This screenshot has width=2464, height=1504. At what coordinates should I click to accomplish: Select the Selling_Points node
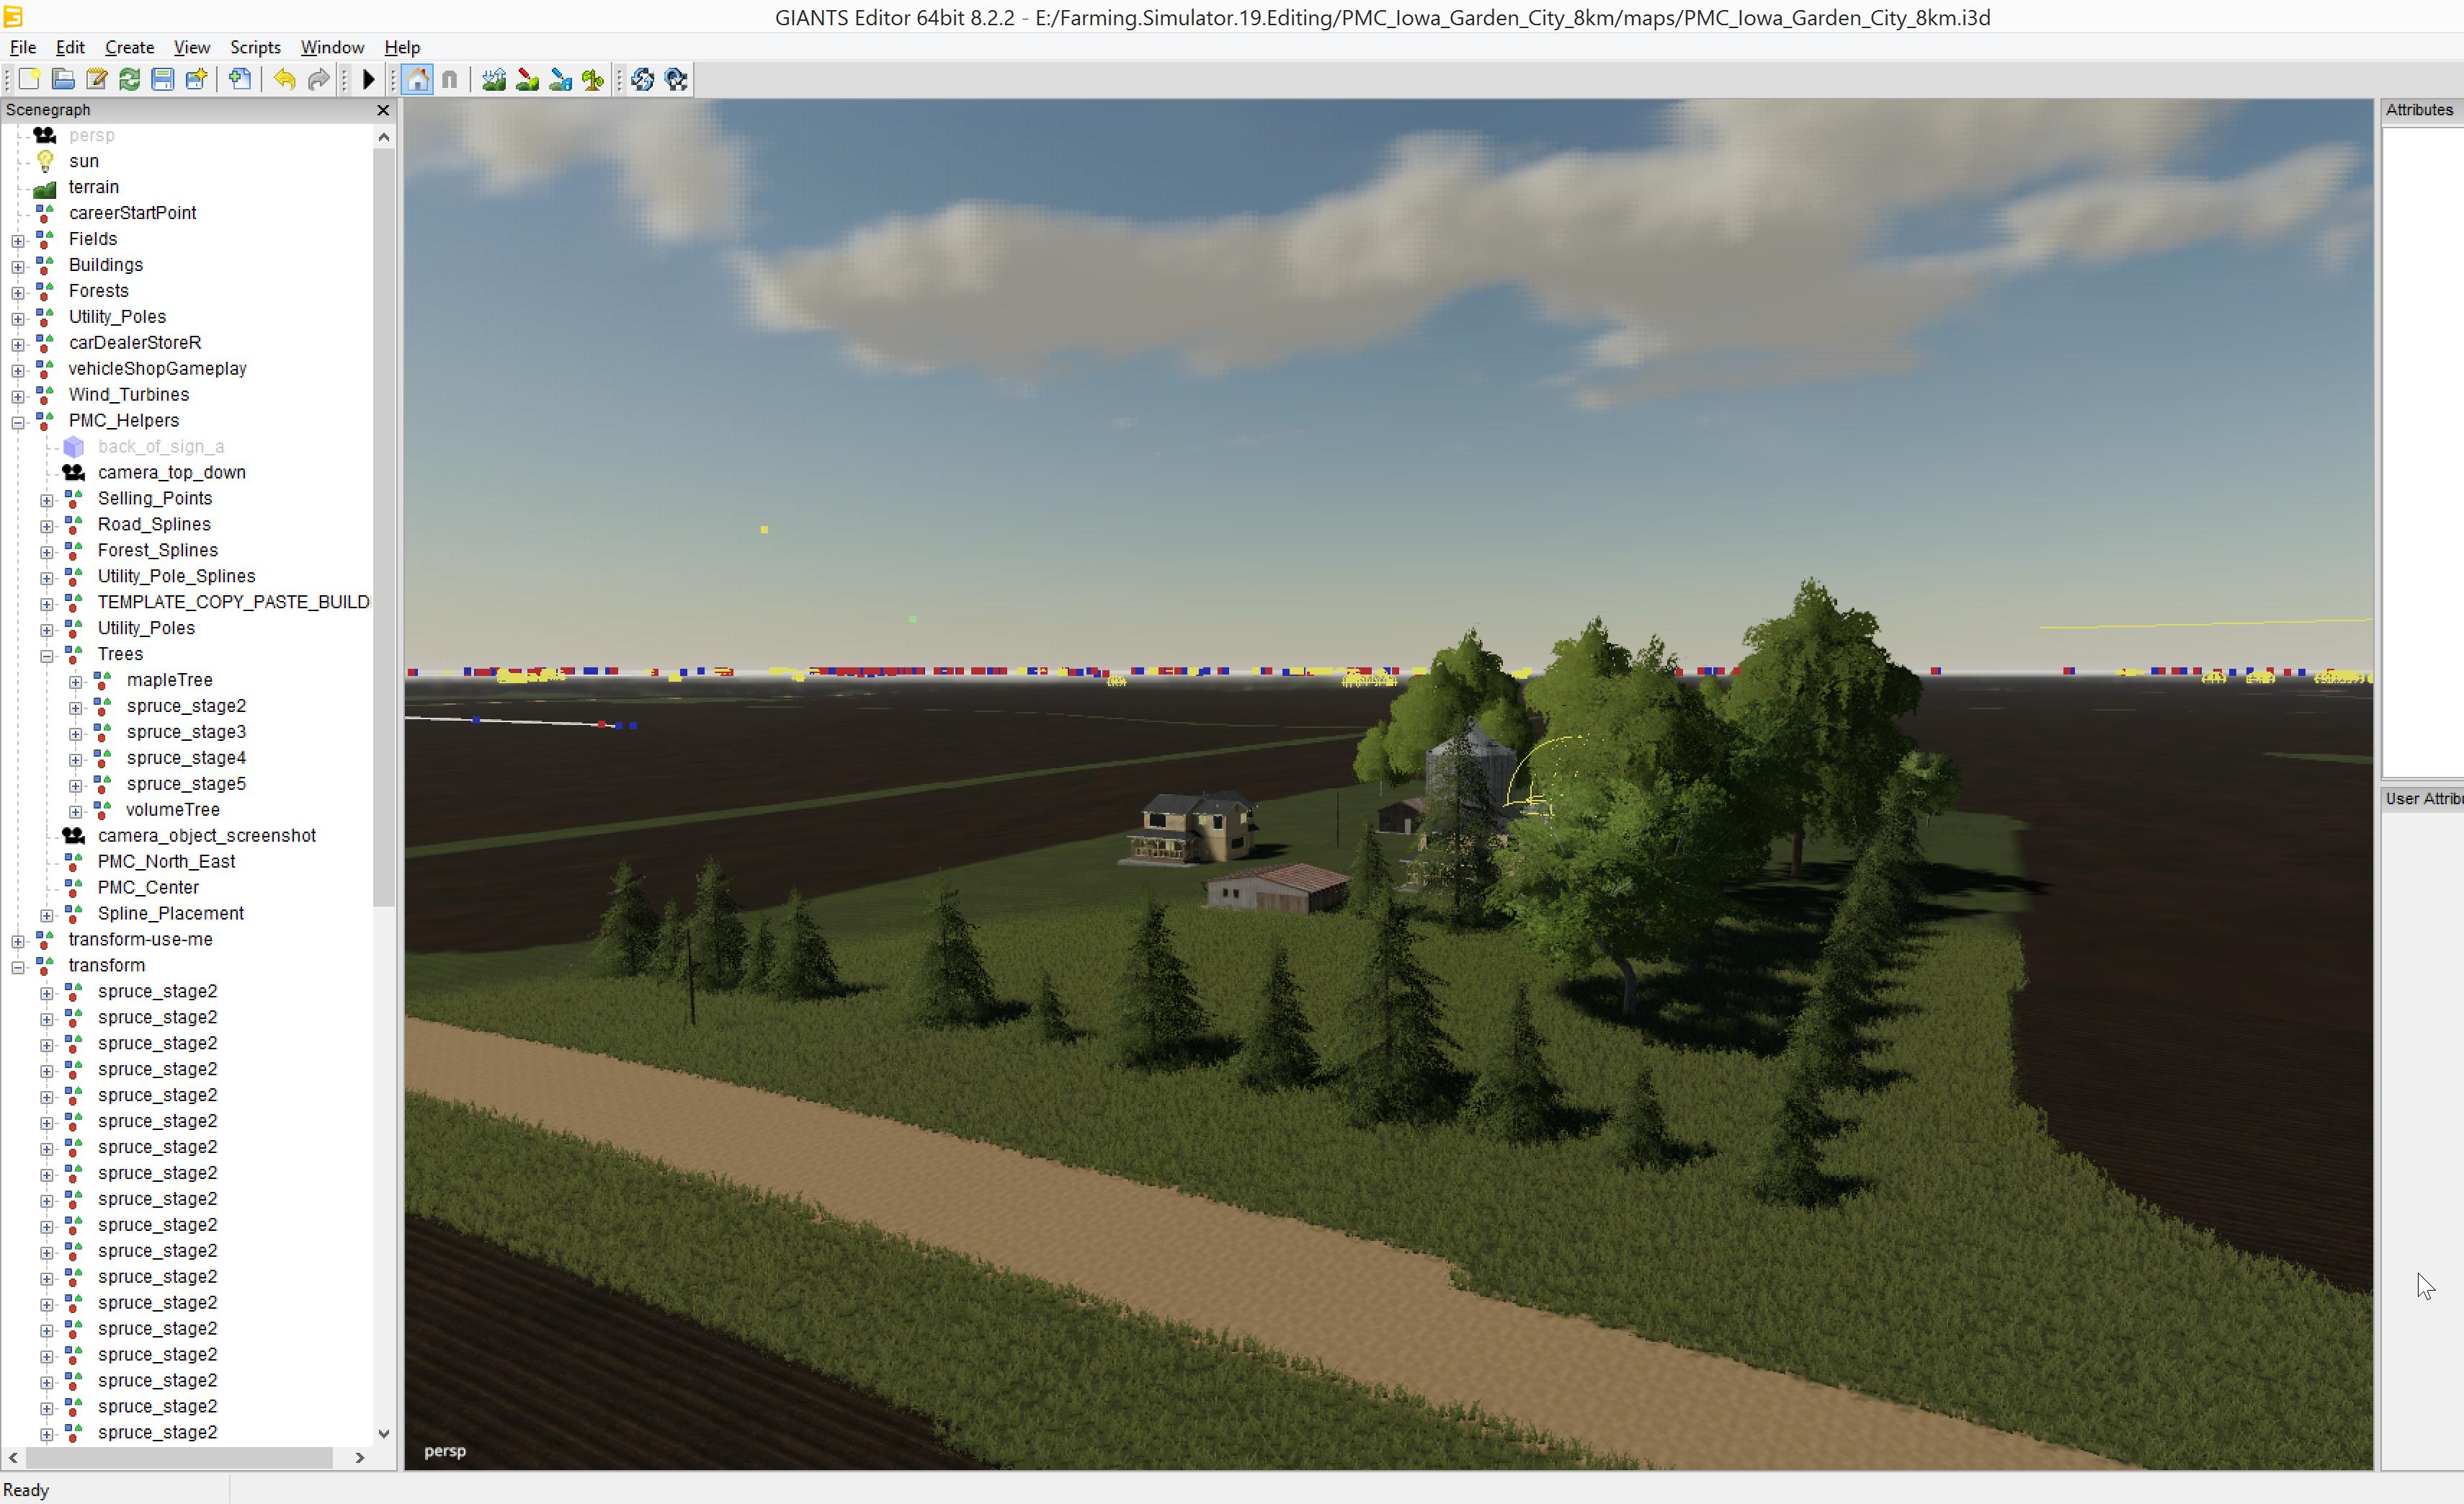(155, 498)
